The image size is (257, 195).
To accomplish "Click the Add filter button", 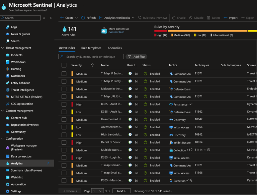I will [x=137, y=57].
